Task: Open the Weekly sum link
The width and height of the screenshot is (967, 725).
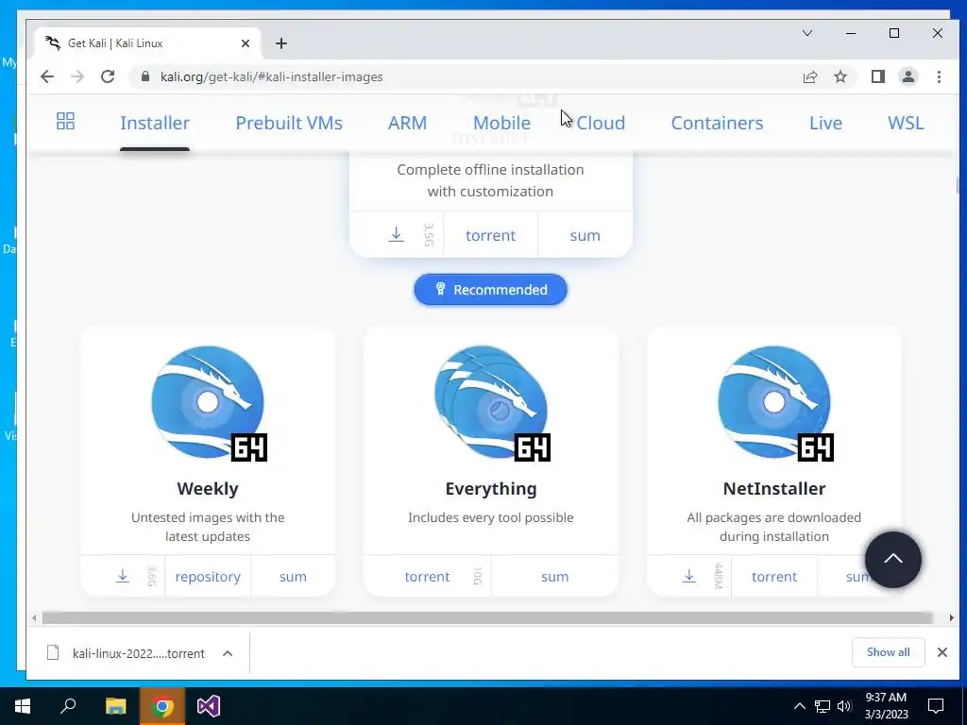Action: (293, 577)
